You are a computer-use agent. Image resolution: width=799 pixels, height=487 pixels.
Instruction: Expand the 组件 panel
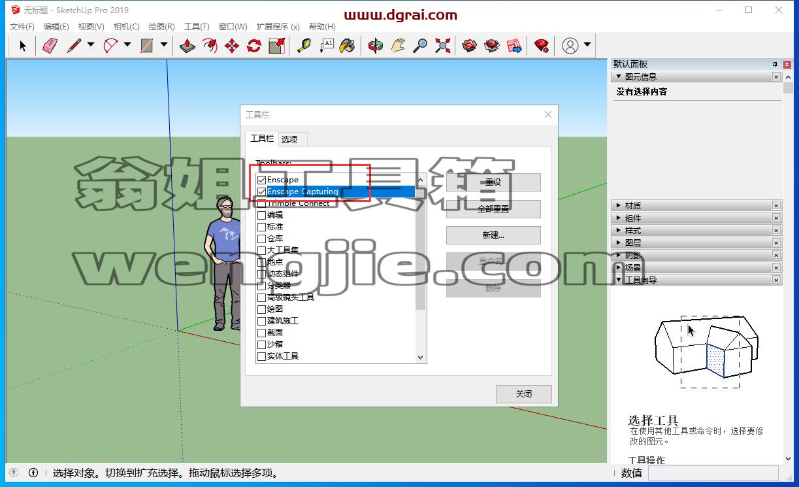pos(619,218)
